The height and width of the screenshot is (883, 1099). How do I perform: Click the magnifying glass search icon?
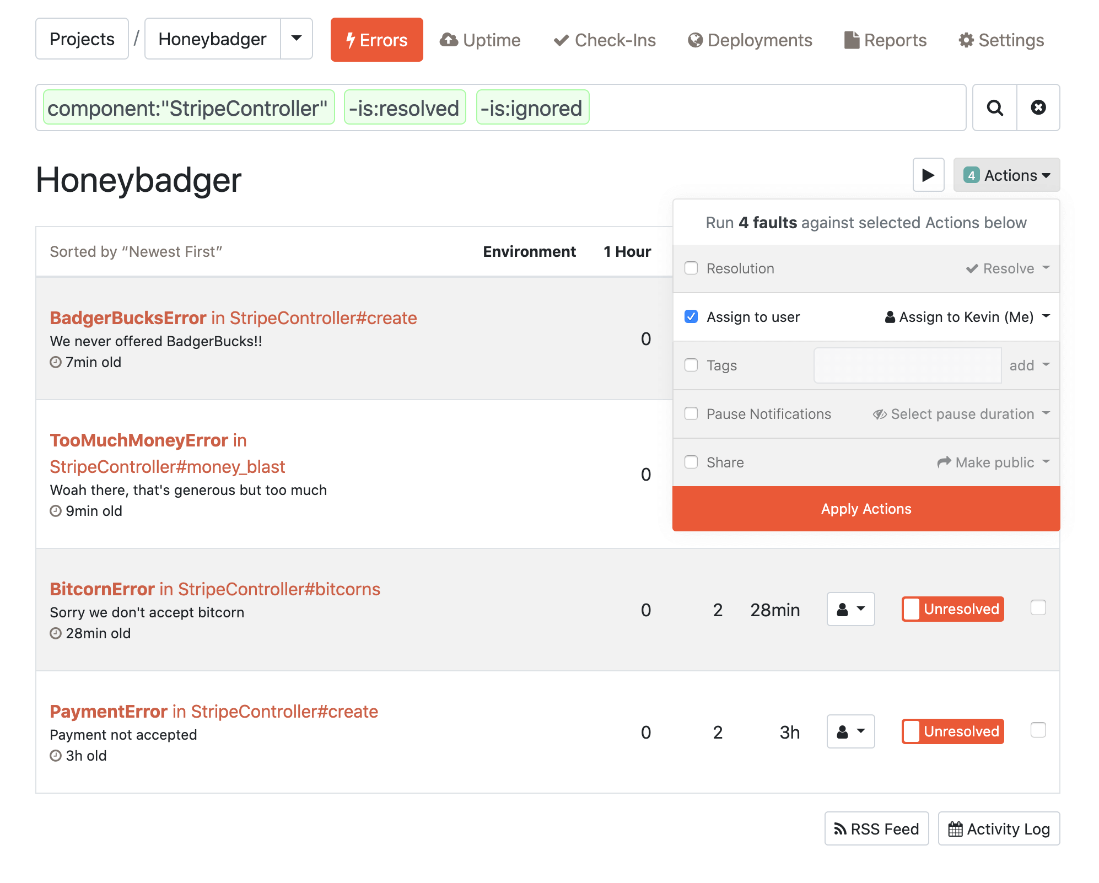pyautogui.click(x=994, y=107)
